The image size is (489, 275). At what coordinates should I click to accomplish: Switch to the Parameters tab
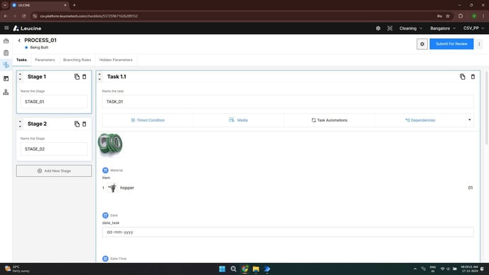(45, 60)
